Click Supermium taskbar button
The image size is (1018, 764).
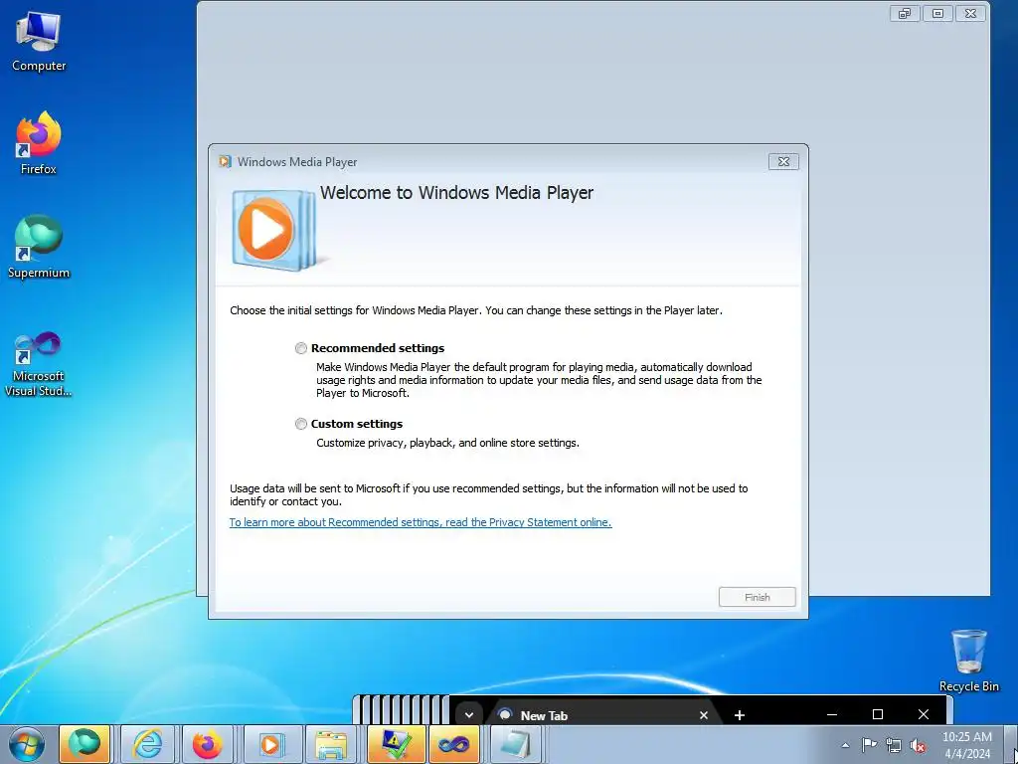pos(85,744)
